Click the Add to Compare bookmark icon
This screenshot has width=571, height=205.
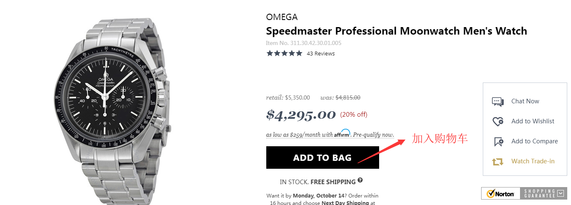pyautogui.click(x=498, y=142)
